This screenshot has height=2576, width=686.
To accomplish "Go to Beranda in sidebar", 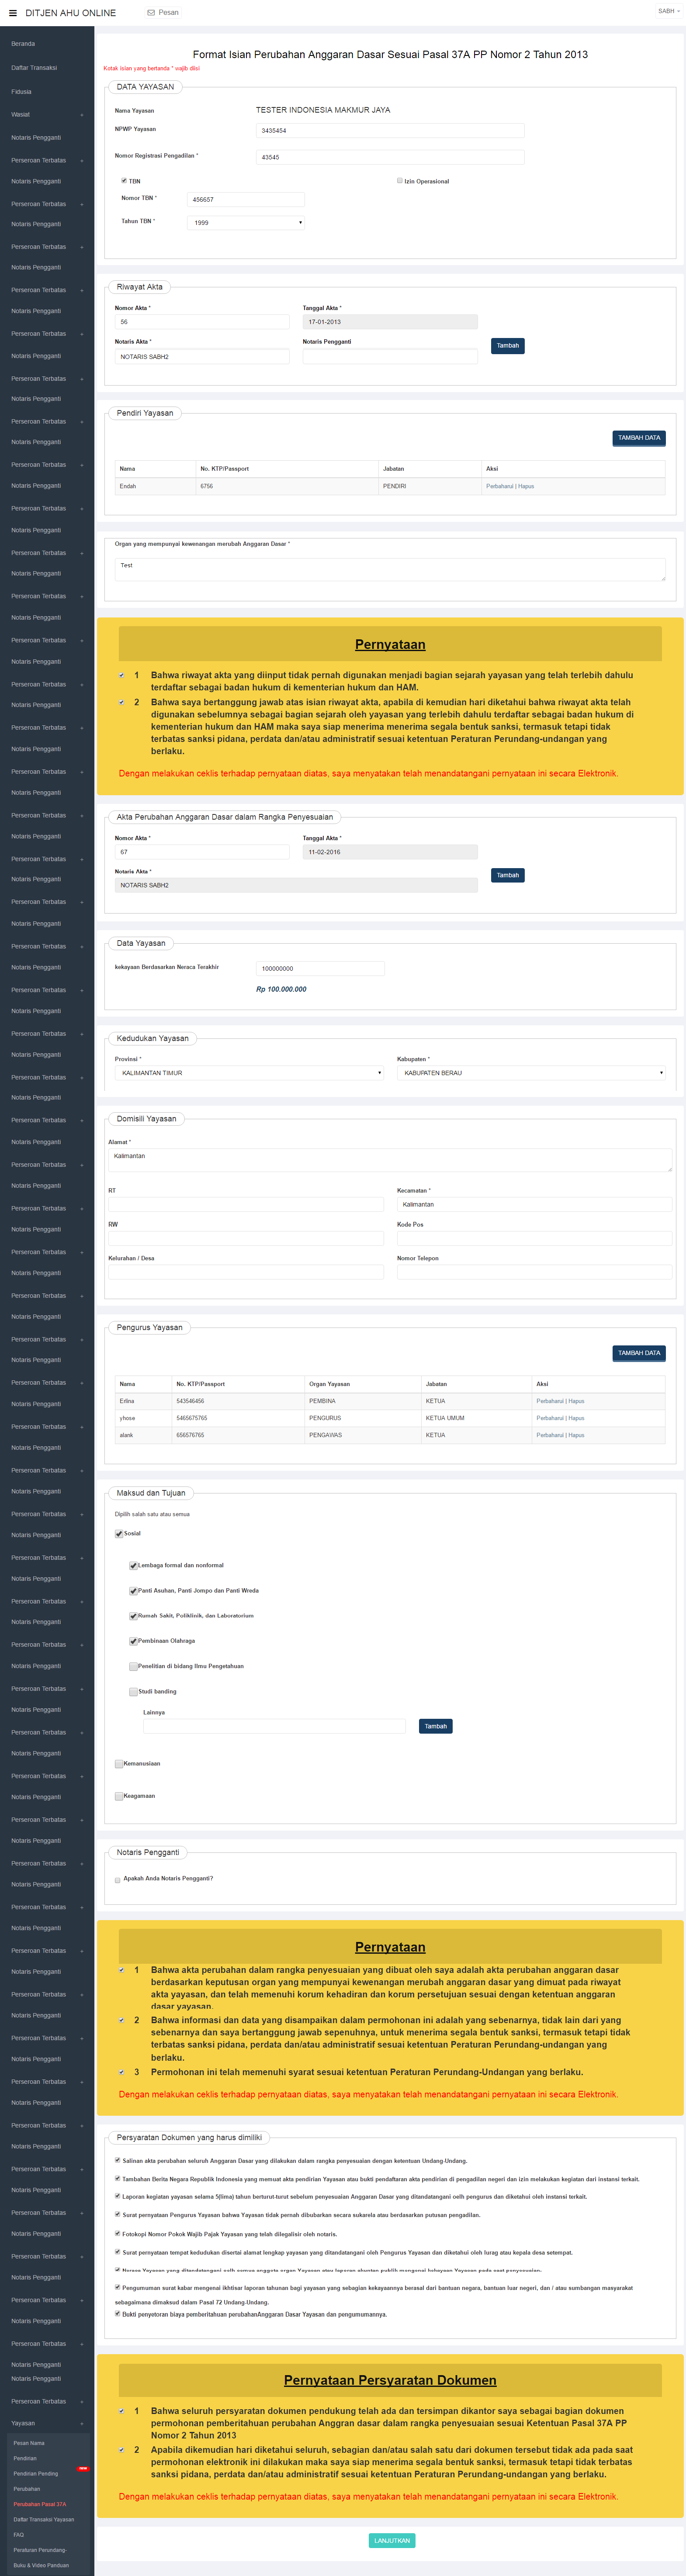I will pos(23,44).
